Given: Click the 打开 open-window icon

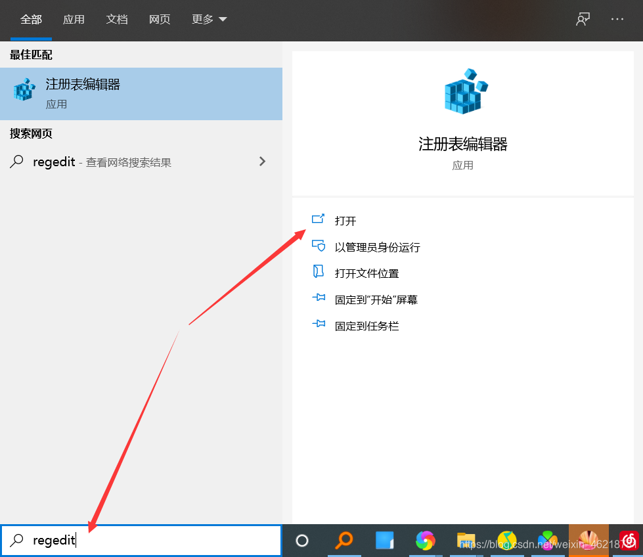Looking at the screenshot, I should pyautogui.click(x=319, y=219).
